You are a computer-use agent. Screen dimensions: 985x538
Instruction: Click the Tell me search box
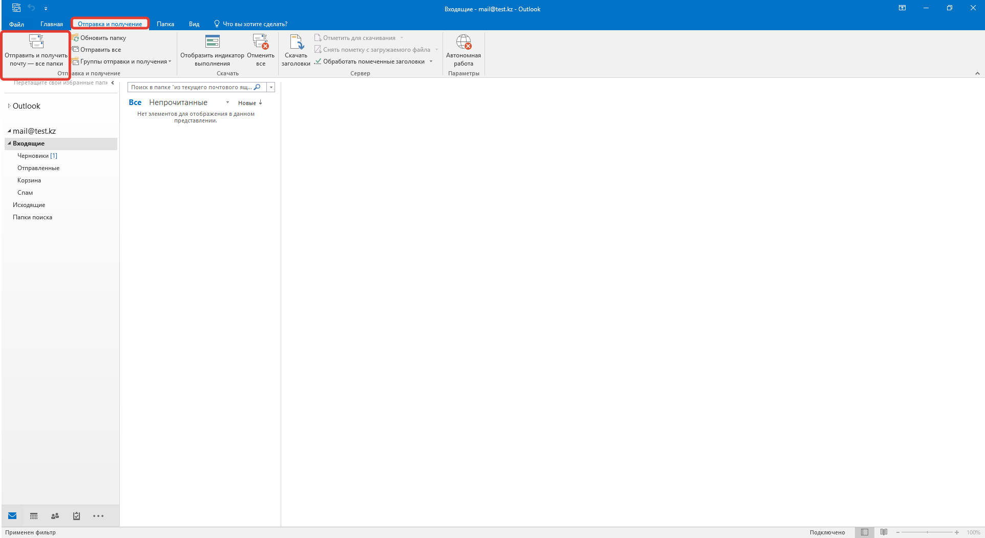coord(250,24)
